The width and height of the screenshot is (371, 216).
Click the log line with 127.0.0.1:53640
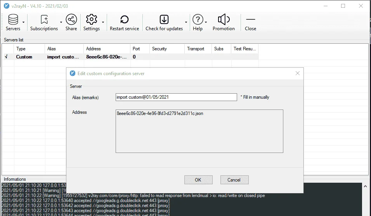point(85,201)
